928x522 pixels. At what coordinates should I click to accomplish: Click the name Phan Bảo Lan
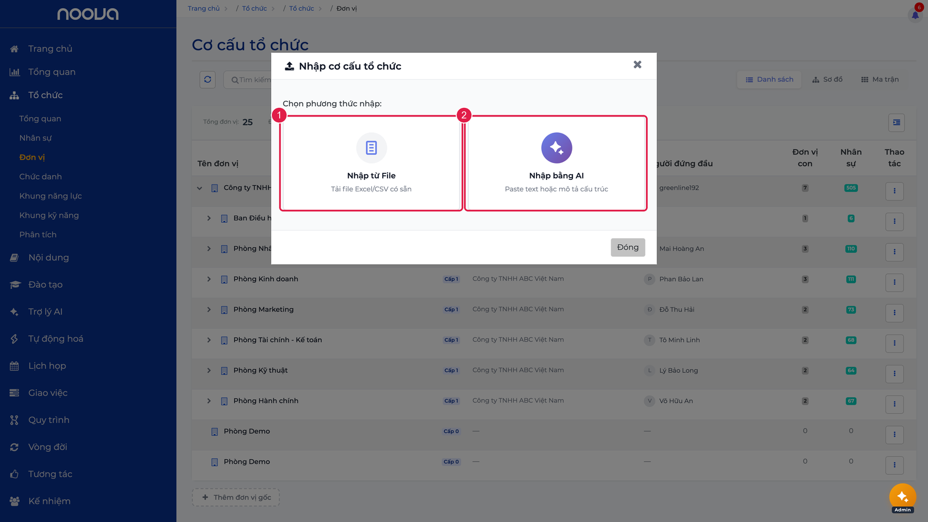[681, 279]
